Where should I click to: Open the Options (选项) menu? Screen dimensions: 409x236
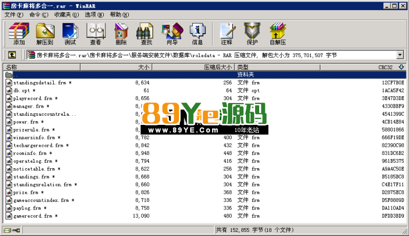click(x=94, y=15)
